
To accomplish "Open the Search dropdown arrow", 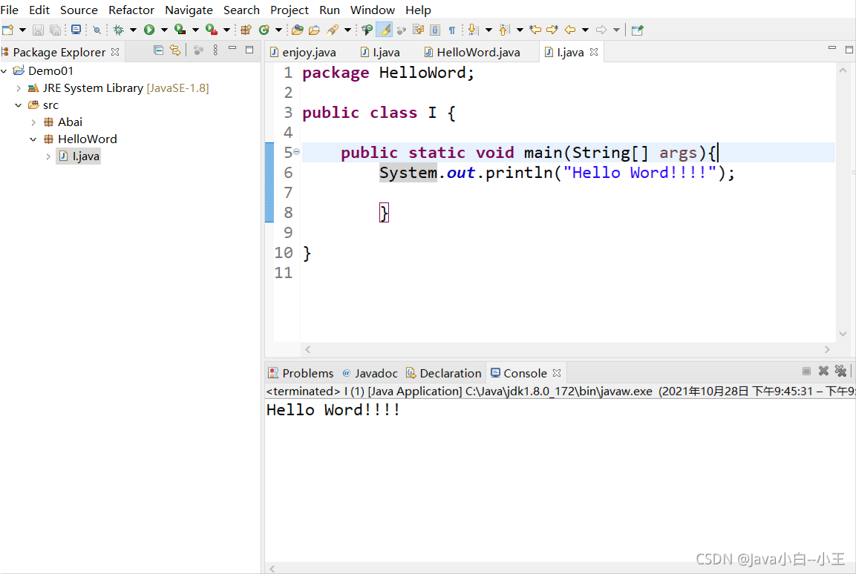I will (x=347, y=30).
